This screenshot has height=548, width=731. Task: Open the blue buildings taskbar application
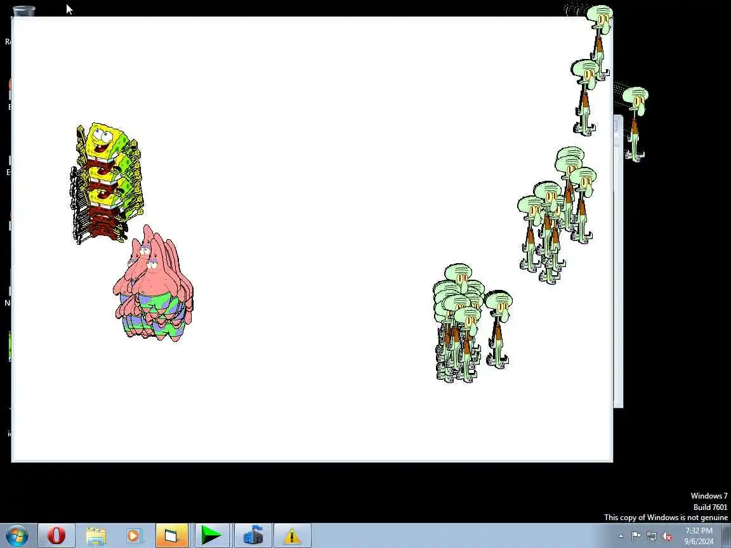coord(253,535)
